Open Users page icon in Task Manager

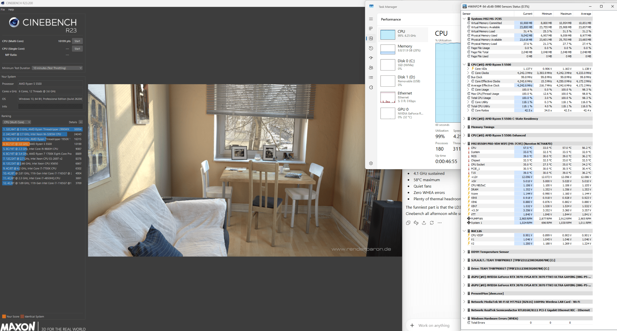click(371, 68)
